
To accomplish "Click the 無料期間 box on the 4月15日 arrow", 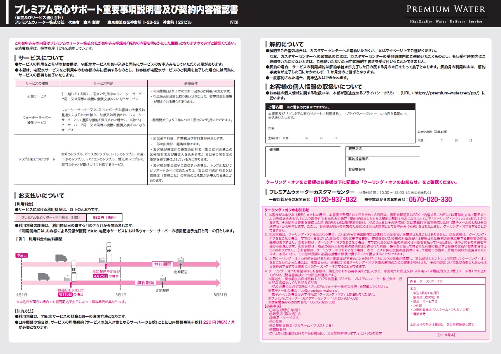I will coord(145,283).
